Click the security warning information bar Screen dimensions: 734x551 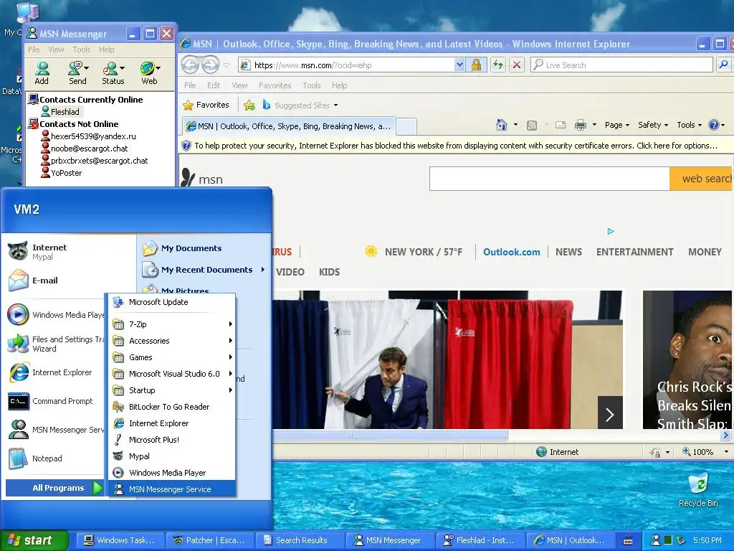tap(455, 146)
